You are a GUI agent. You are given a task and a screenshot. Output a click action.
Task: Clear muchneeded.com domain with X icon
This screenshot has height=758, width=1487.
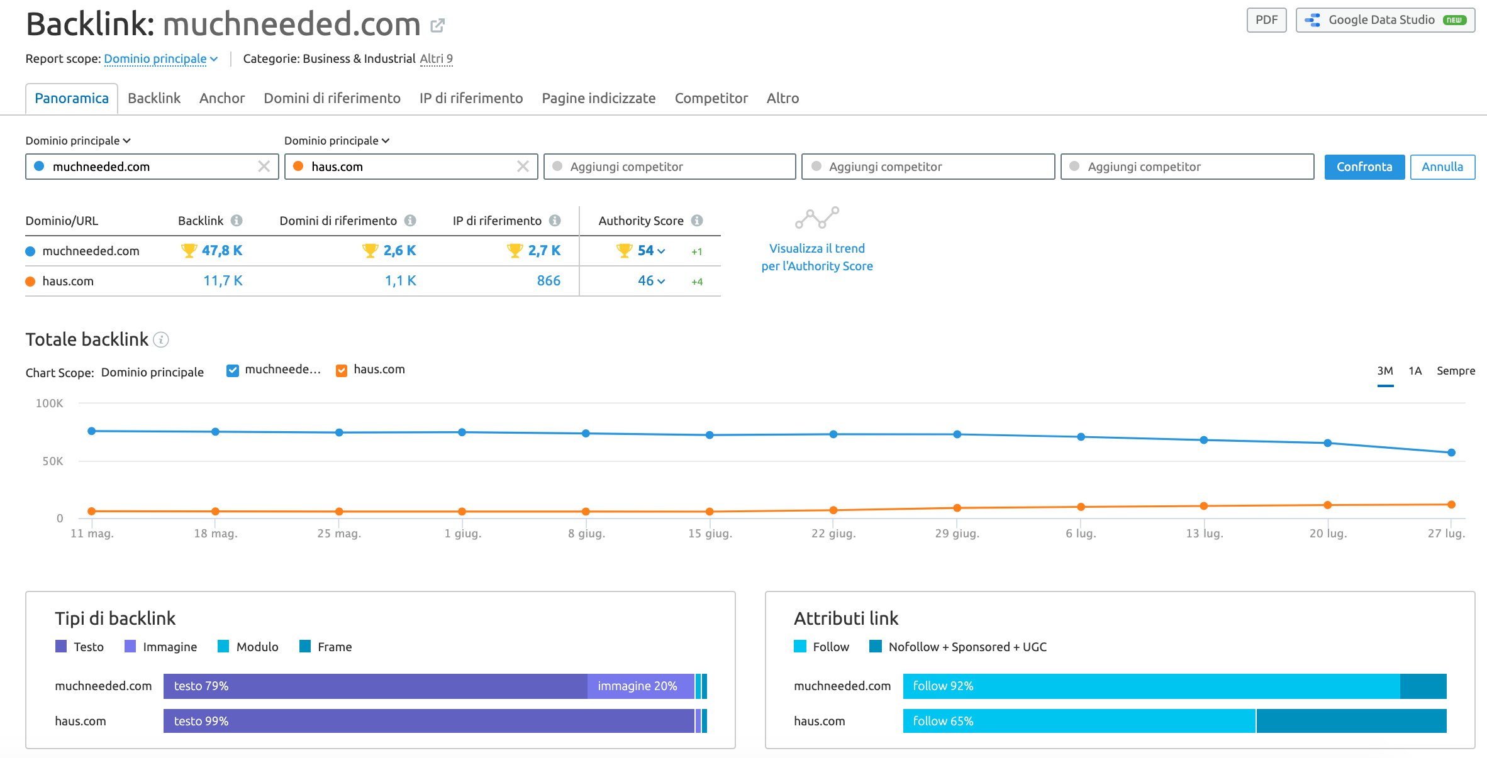(x=264, y=167)
